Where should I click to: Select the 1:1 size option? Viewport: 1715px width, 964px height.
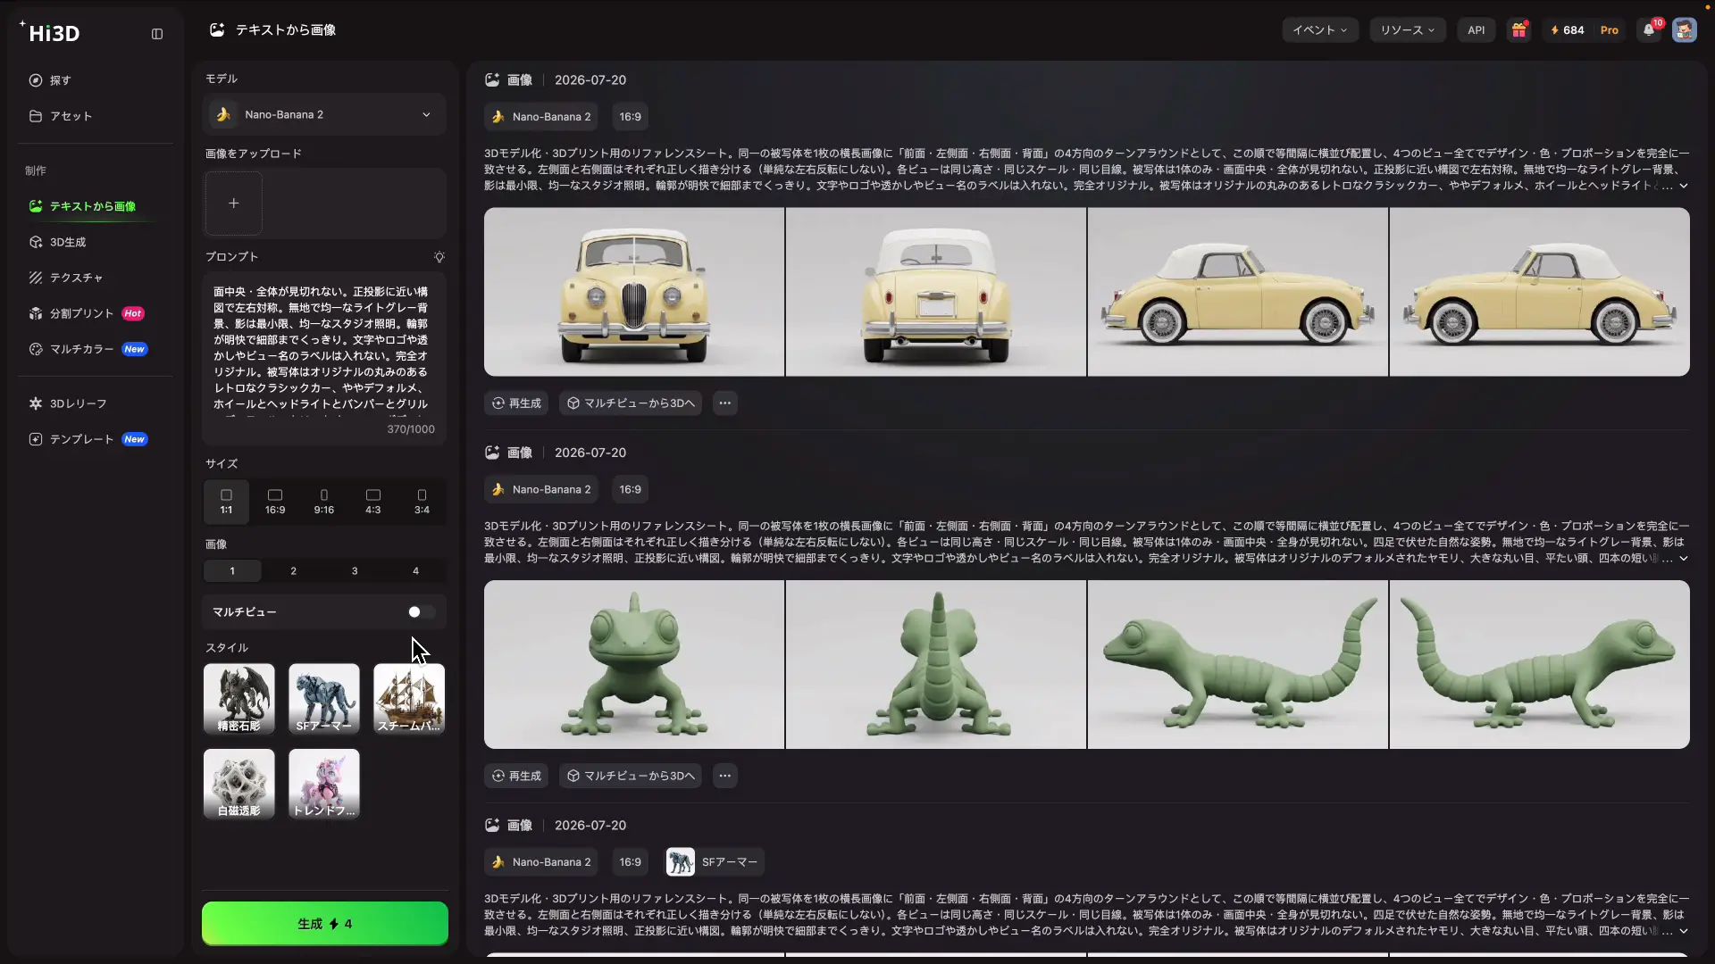(x=227, y=502)
